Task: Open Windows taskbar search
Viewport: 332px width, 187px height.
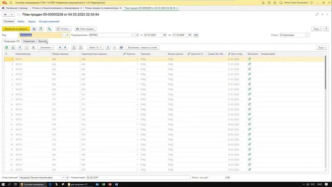Action: coord(9,184)
